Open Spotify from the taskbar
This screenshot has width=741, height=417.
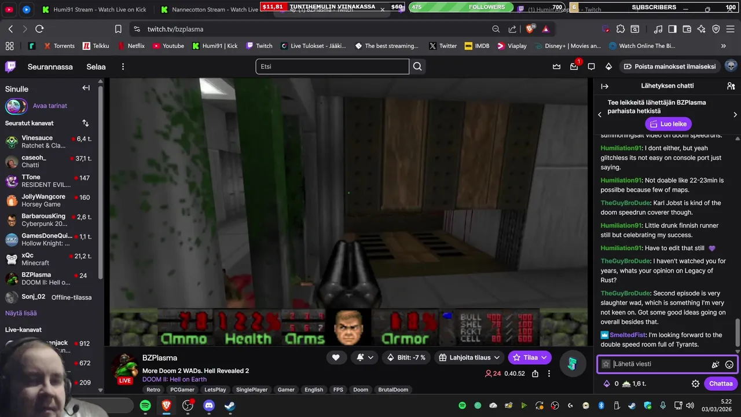pos(145,405)
